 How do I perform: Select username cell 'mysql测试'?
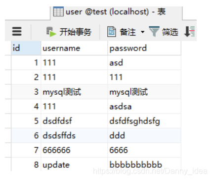click(x=74, y=92)
